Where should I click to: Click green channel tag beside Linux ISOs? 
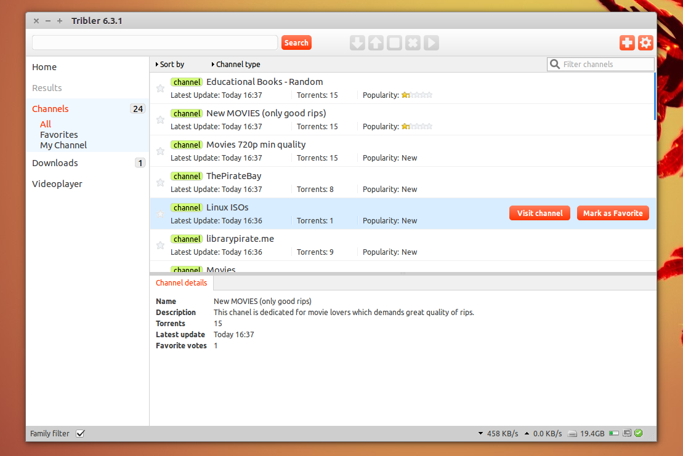[x=187, y=207]
